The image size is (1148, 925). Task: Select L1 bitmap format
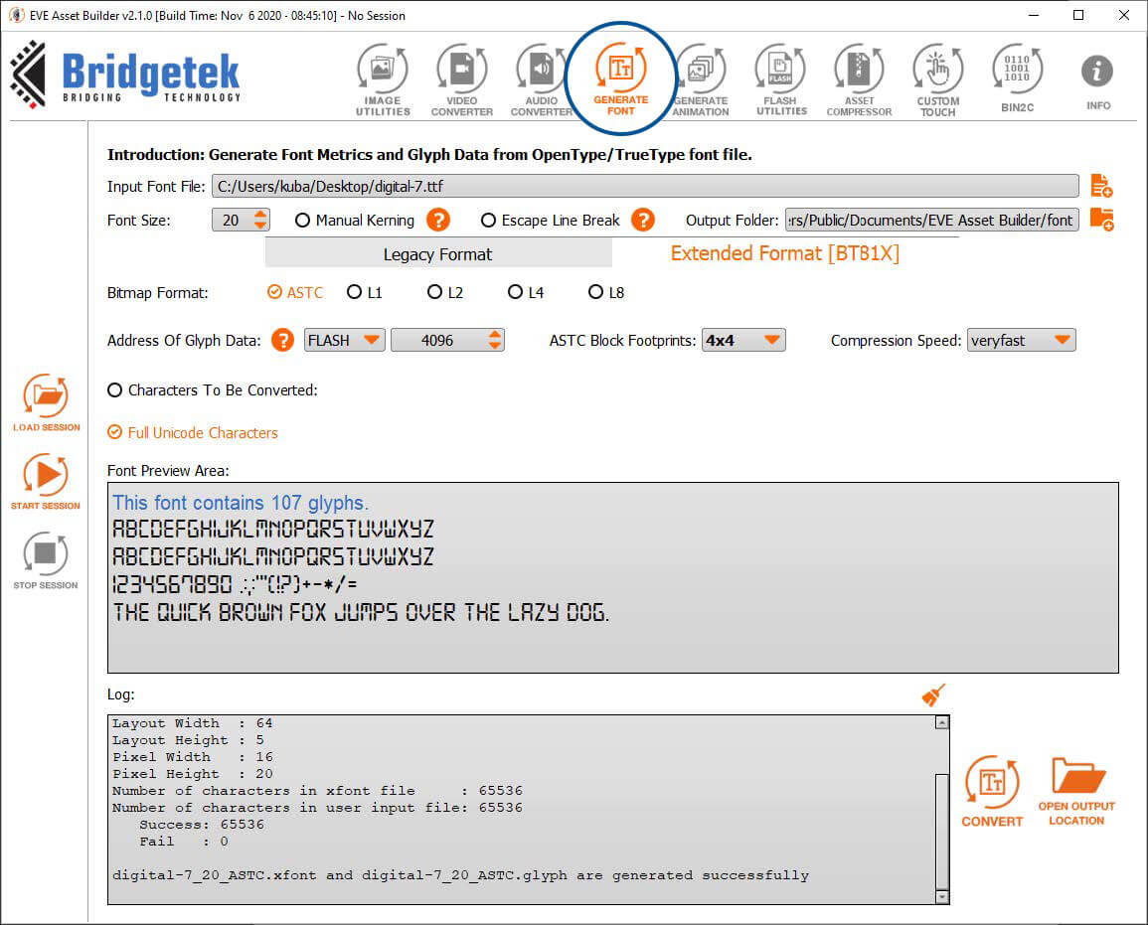pos(365,293)
